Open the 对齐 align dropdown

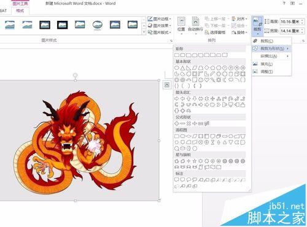[x=239, y=19]
